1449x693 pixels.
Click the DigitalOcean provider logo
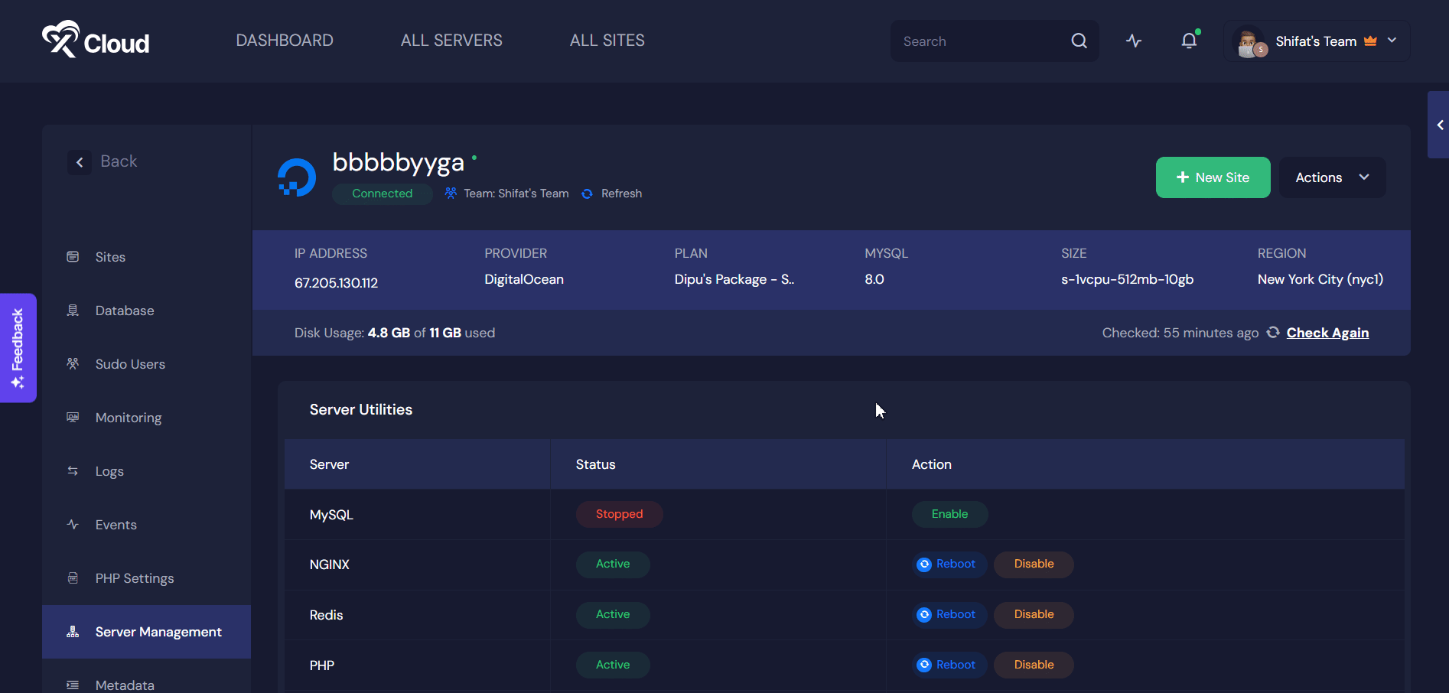point(295,177)
